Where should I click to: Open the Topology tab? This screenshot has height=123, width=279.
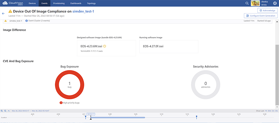click(91, 3)
